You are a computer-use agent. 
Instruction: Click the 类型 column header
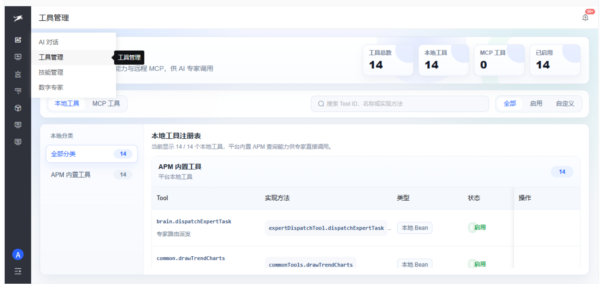[403, 198]
